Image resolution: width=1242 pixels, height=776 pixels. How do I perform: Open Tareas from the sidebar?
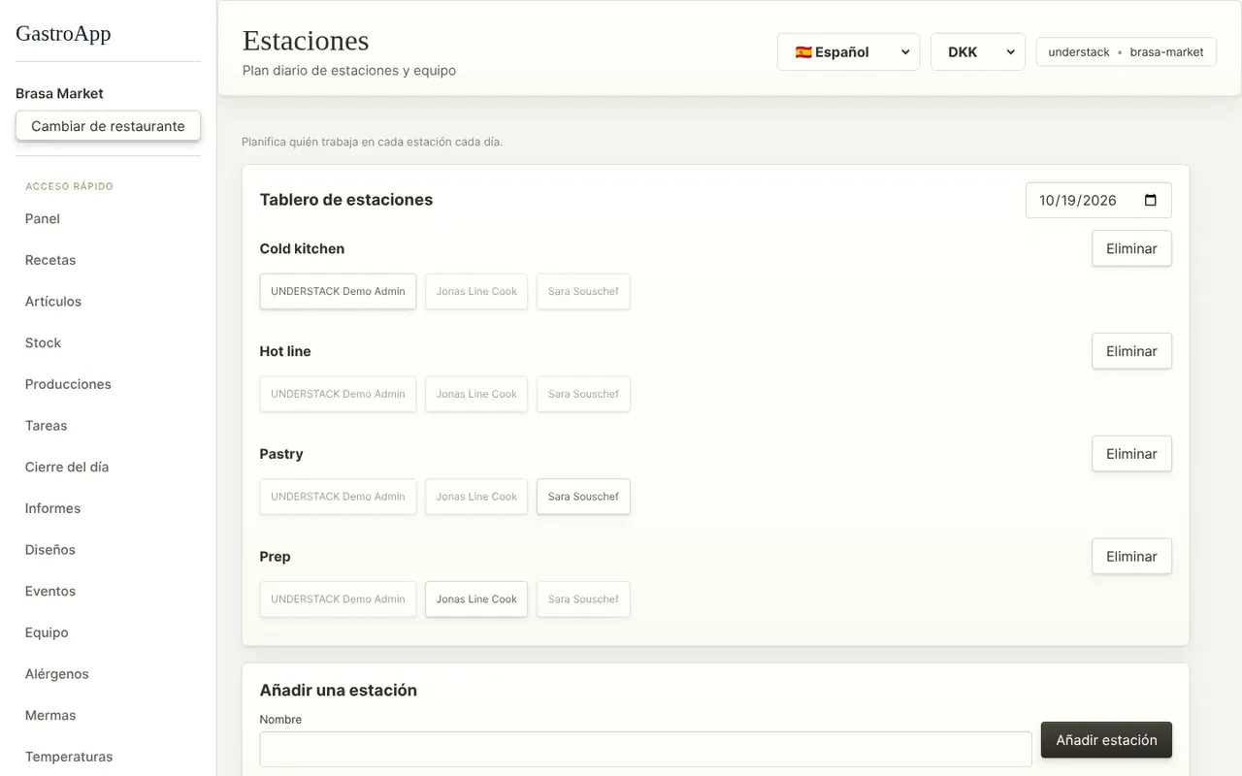pyautogui.click(x=47, y=426)
